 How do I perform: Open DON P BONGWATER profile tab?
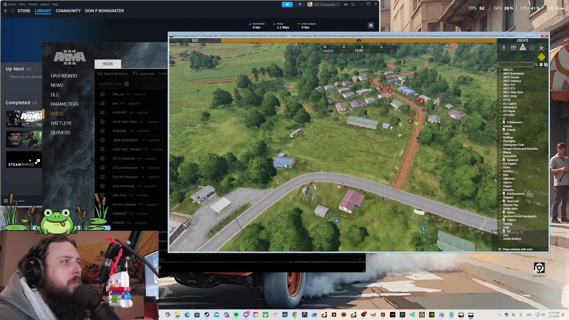(x=104, y=11)
